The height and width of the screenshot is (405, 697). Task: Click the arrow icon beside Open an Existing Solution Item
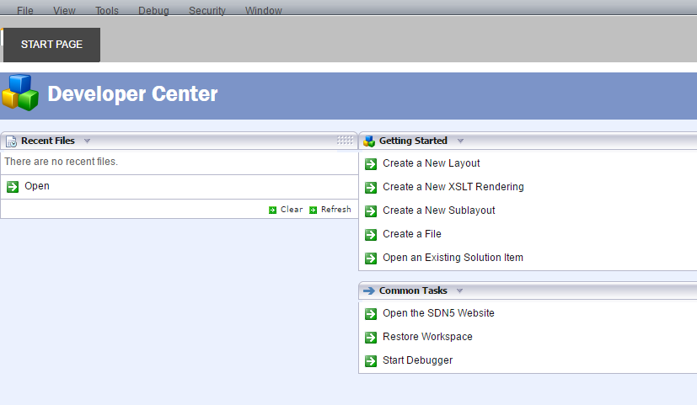point(371,258)
